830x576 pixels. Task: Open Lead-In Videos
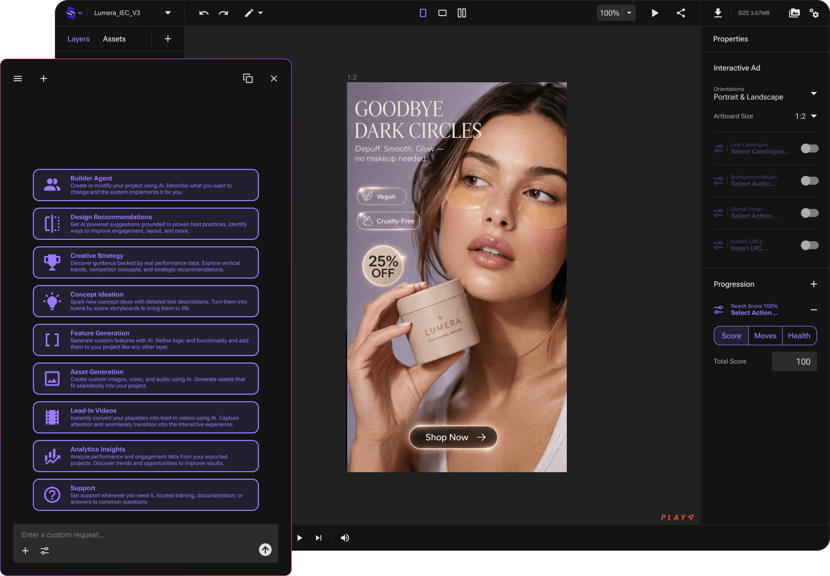click(146, 417)
